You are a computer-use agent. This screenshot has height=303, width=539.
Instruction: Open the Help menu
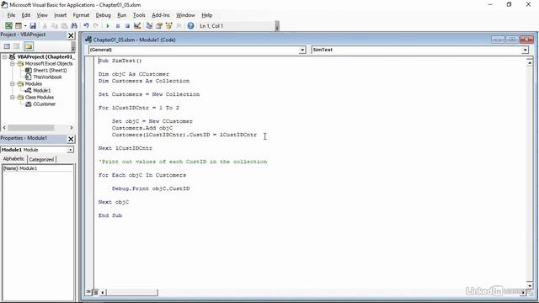[x=206, y=15]
